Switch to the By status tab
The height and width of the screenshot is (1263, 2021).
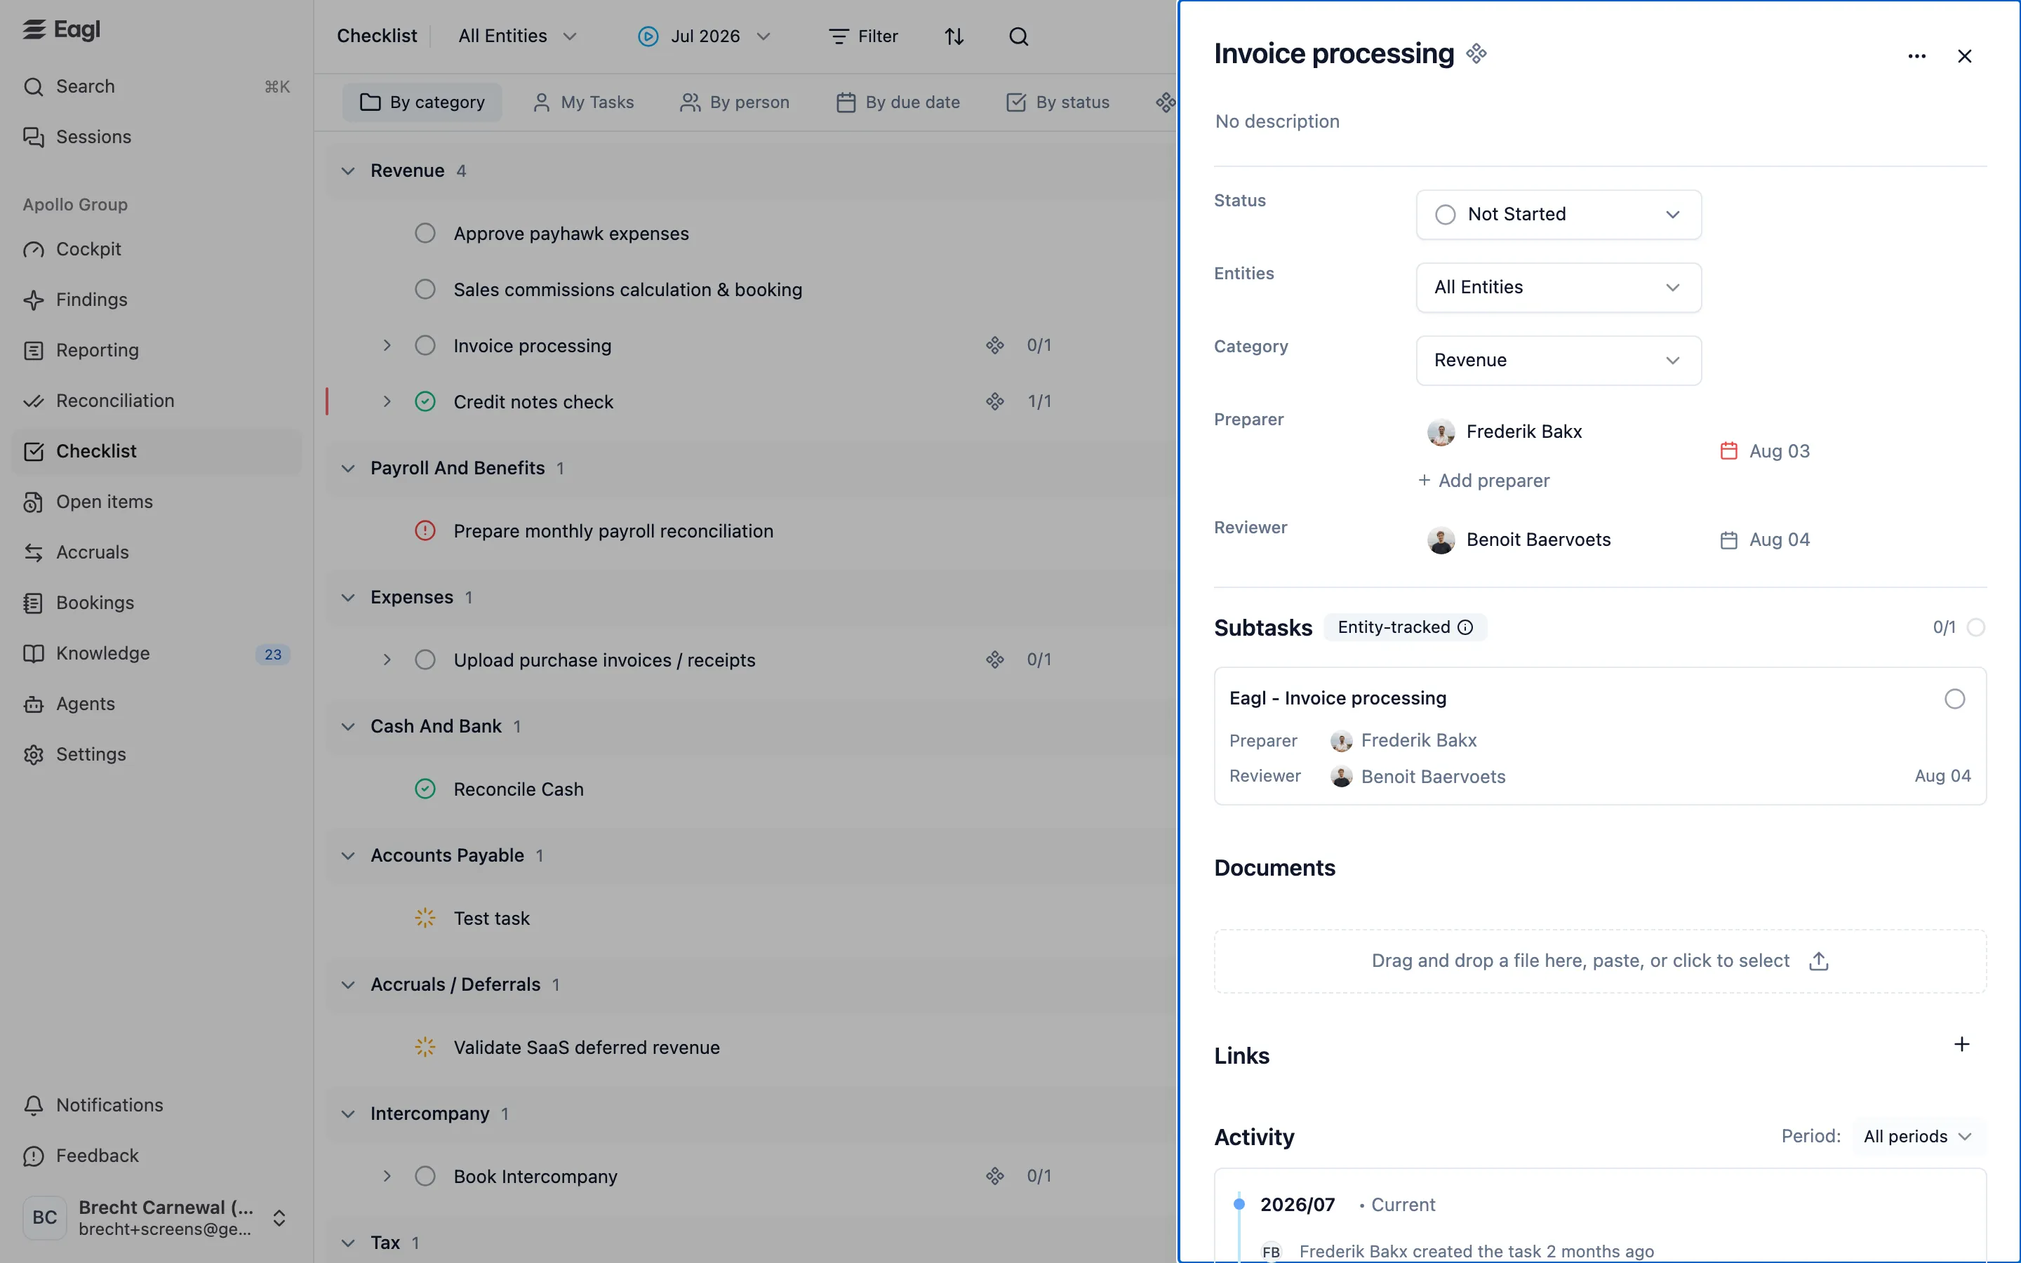[1058, 102]
